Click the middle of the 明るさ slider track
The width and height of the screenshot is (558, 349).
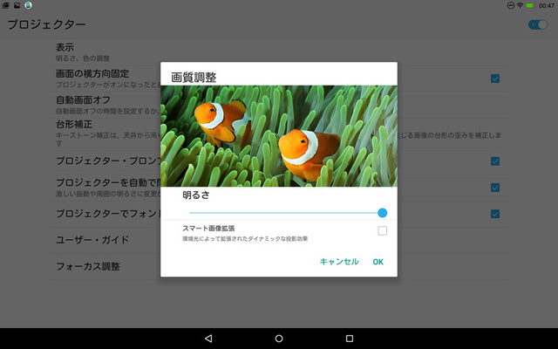pyautogui.click(x=286, y=213)
